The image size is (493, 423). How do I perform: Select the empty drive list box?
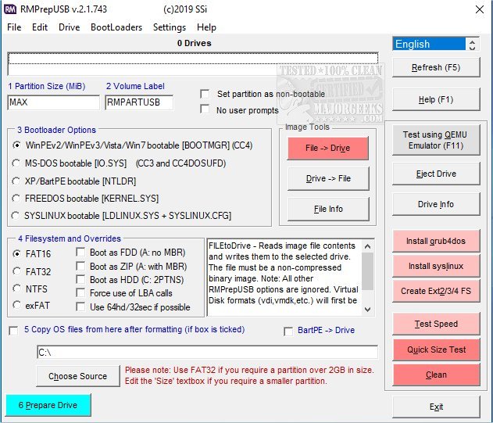click(193, 63)
